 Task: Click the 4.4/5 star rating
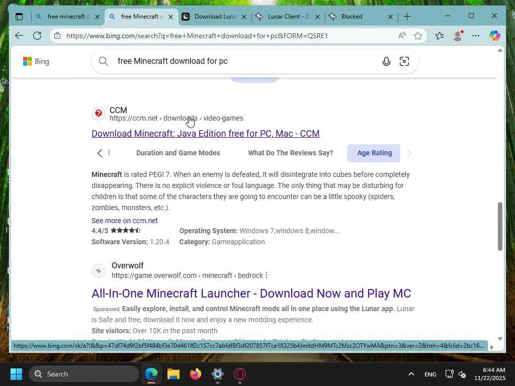(116, 230)
